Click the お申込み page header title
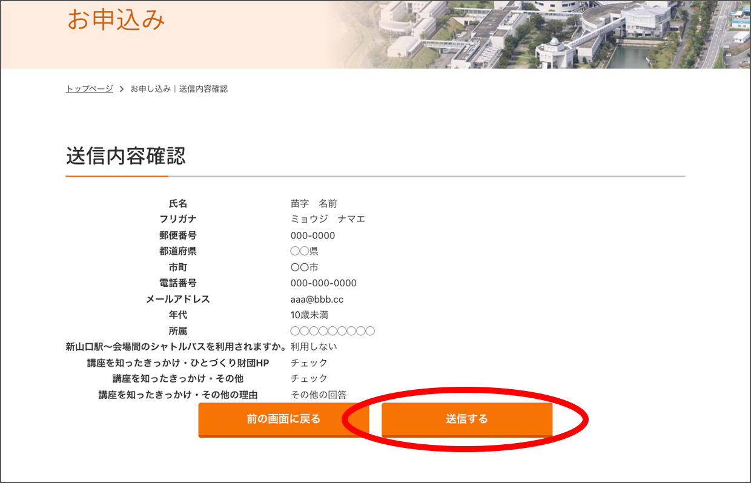Image resolution: width=751 pixels, height=483 pixels. coord(116,21)
